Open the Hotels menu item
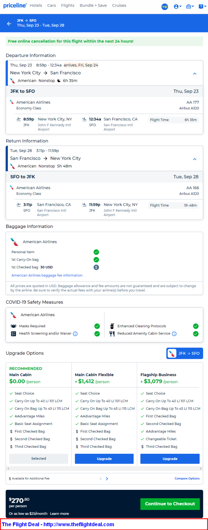The width and height of the screenshot is (208, 530). 36,5
